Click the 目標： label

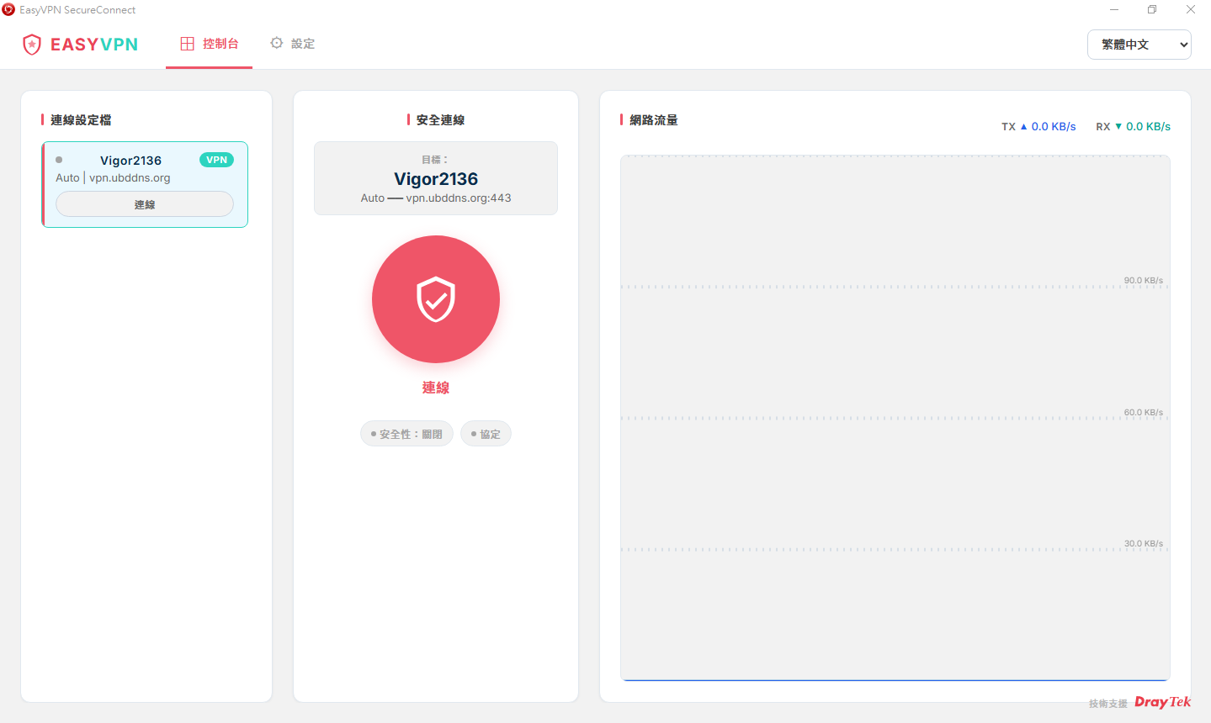(x=435, y=160)
